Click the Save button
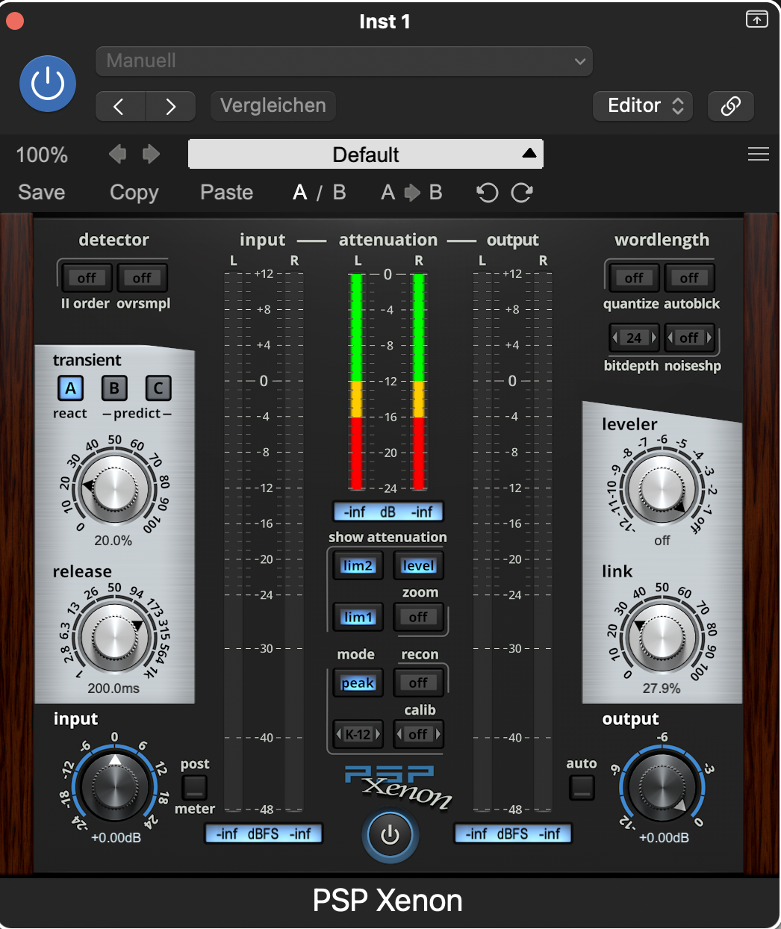Viewport: 781px width, 929px height. 42,193
